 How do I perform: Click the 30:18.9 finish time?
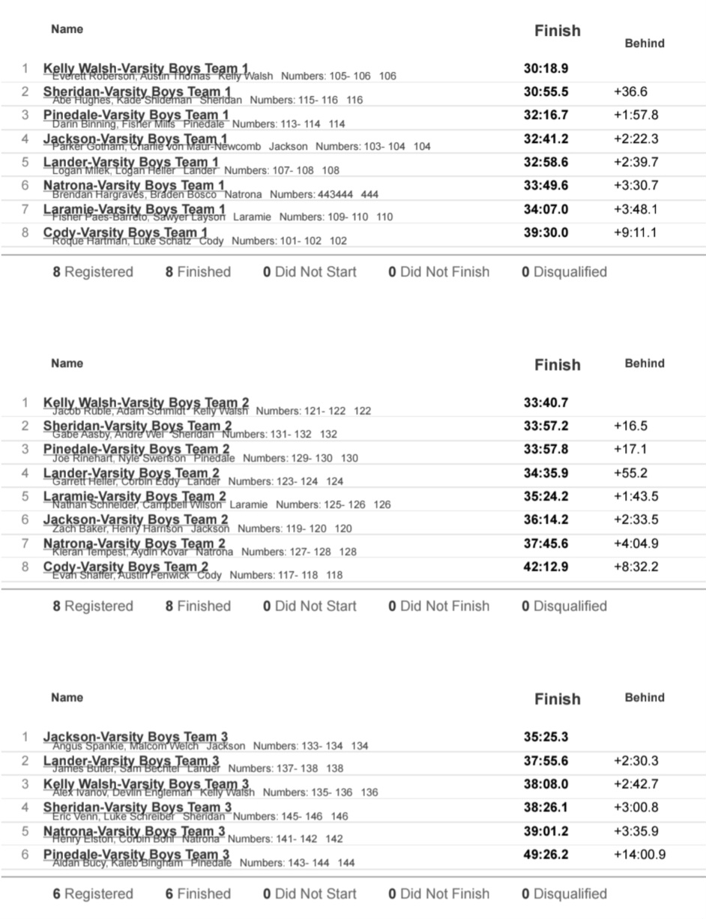click(x=546, y=68)
